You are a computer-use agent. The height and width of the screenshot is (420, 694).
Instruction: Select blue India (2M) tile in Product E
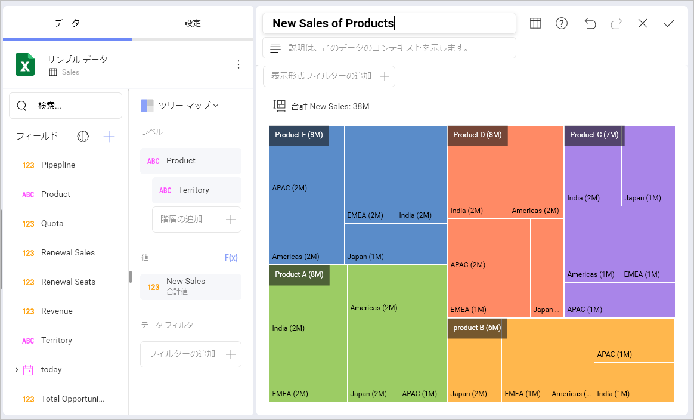tap(422, 175)
